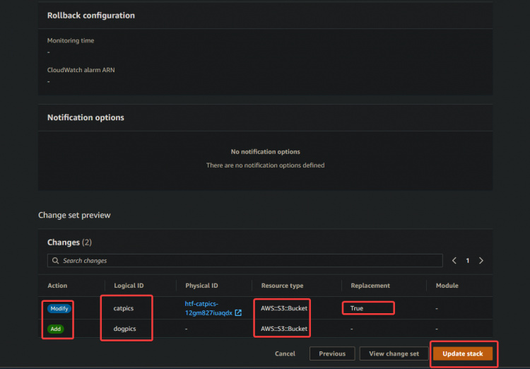The image size is (530, 369).
Task: Click the orange Update stack button
Action: click(x=463, y=353)
